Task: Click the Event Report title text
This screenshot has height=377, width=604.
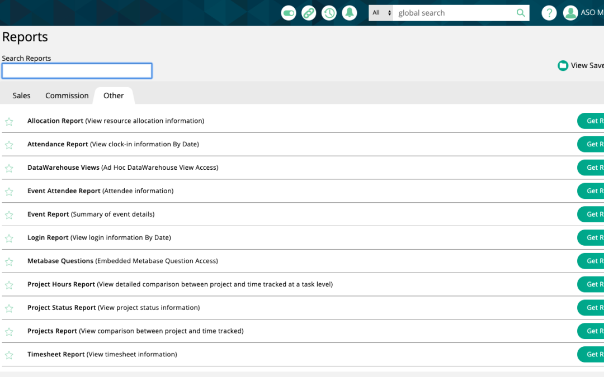Action: click(x=48, y=214)
